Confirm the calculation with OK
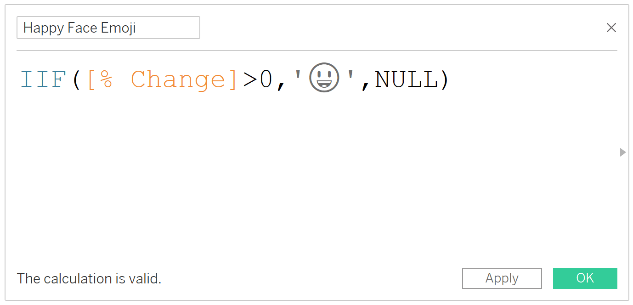 click(585, 278)
